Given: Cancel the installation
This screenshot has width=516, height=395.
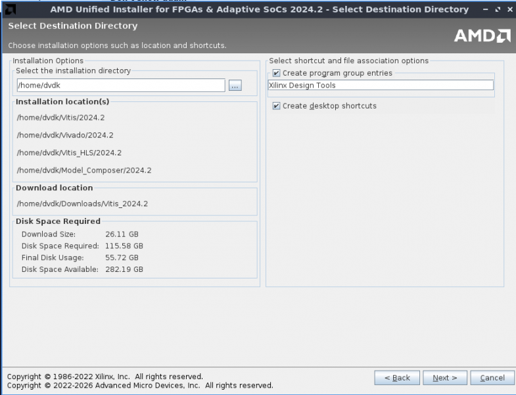Looking at the screenshot, I should pos(492,377).
